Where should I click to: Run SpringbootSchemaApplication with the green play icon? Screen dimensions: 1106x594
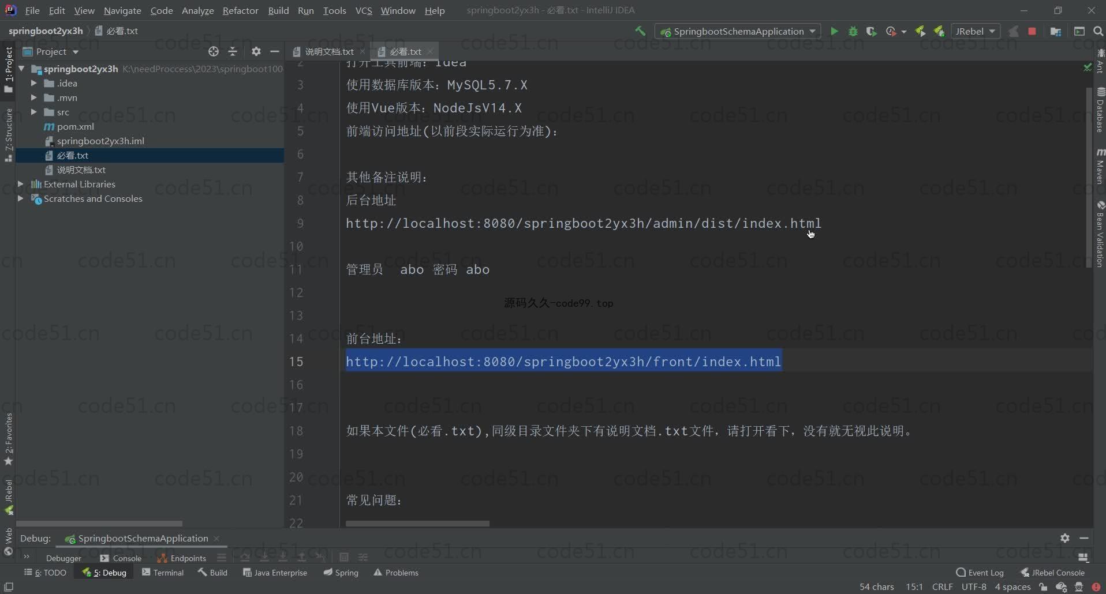834,31
